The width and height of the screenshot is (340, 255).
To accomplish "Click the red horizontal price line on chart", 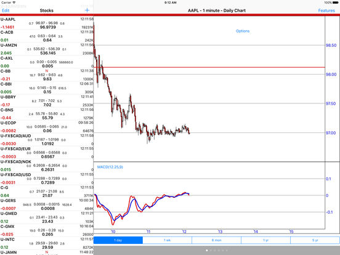I will tap(209, 67).
